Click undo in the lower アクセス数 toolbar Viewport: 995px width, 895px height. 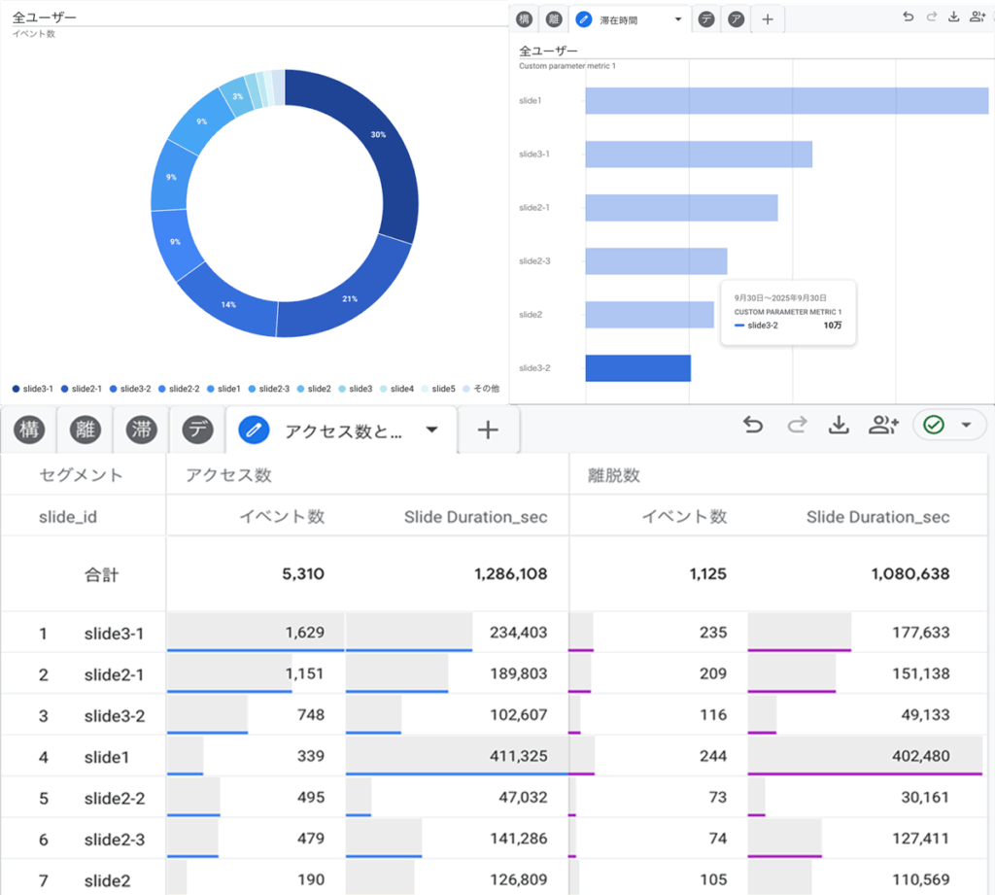[x=753, y=426]
